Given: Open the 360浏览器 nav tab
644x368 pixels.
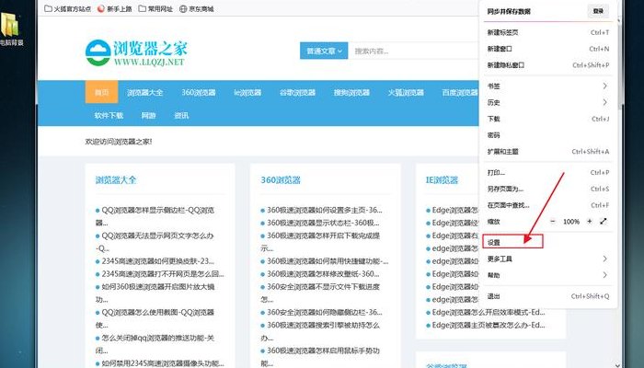Looking at the screenshot, I should (x=199, y=92).
